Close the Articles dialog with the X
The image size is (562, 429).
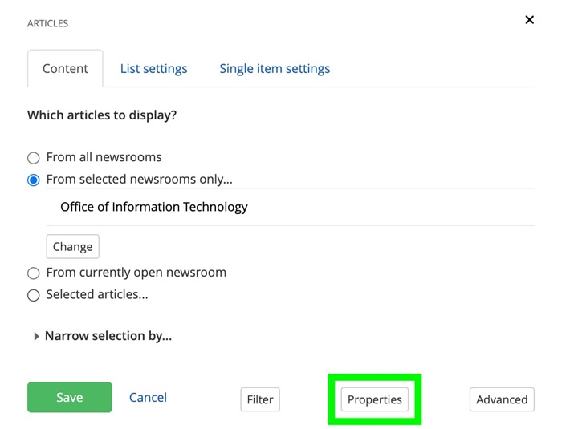(x=529, y=20)
